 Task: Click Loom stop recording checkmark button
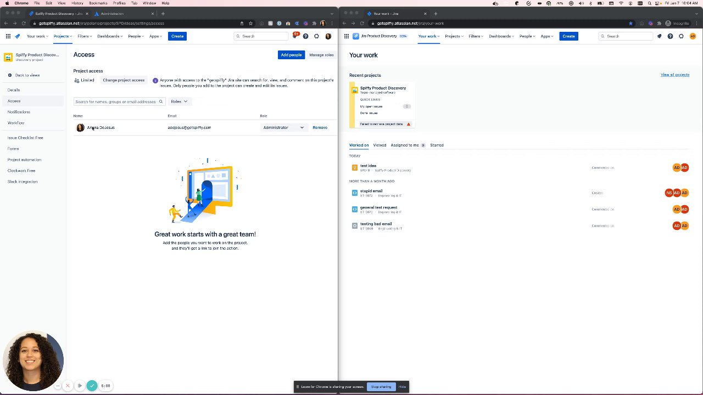[92, 386]
